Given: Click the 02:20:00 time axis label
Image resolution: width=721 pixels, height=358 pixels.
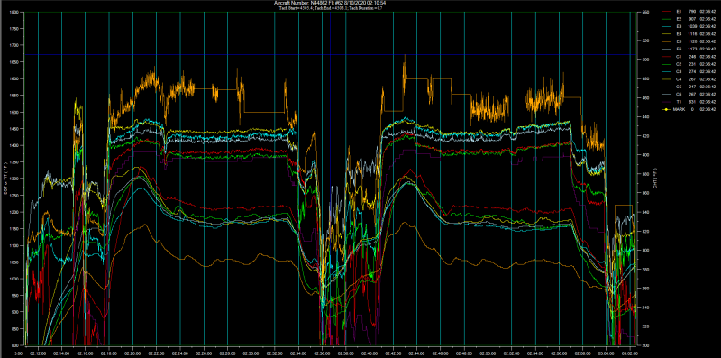Looking at the screenshot, I should pyautogui.click(x=132, y=353).
